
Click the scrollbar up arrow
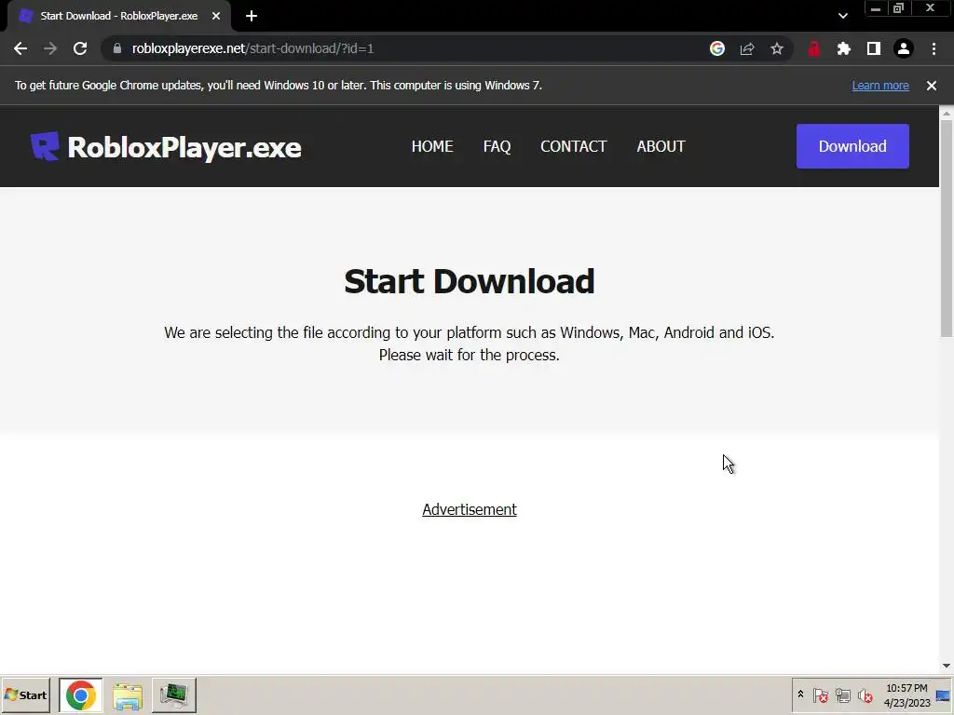point(947,113)
